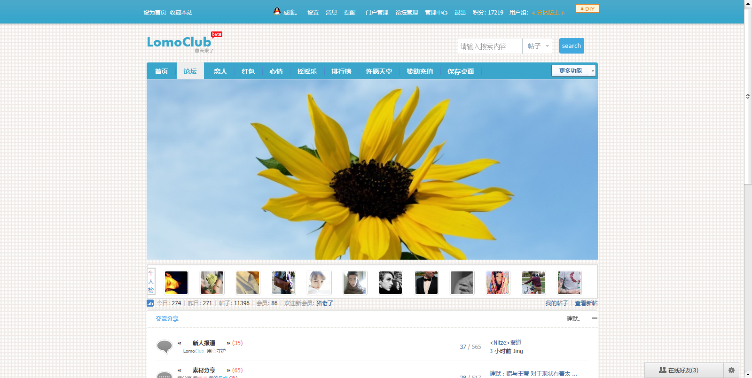Open 设置 in the top bar
The height and width of the screenshot is (378, 752).
tap(313, 13)
